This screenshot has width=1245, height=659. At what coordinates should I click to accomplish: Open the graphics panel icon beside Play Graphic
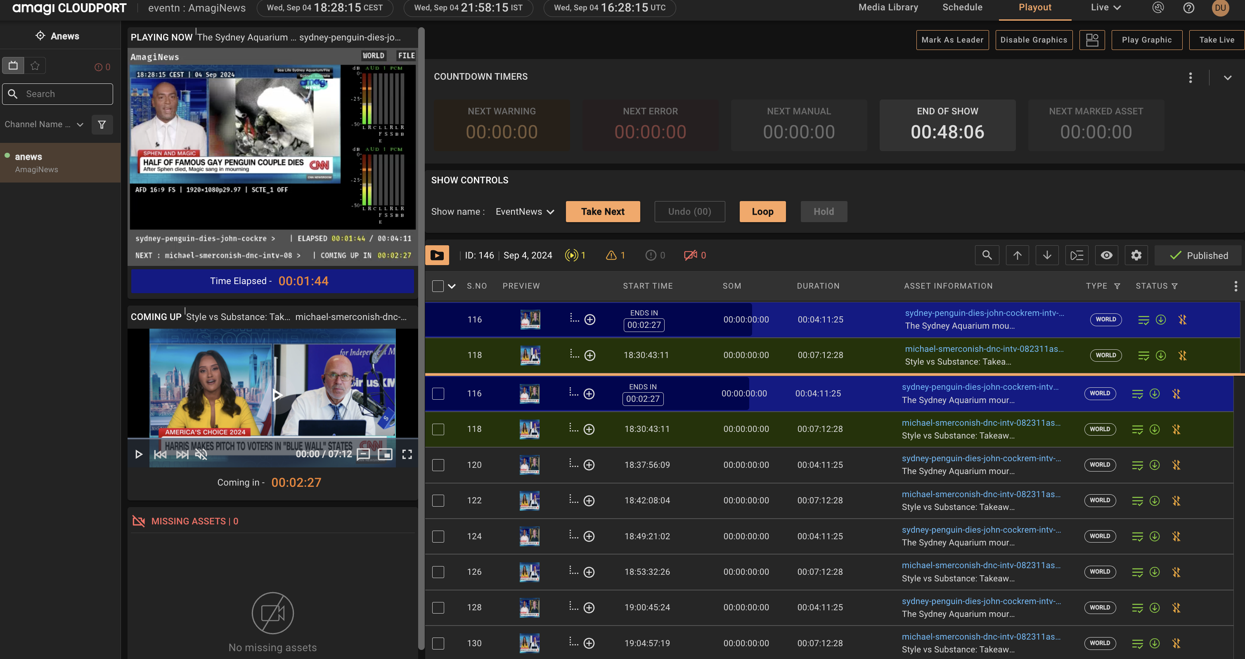[1093, 40]
